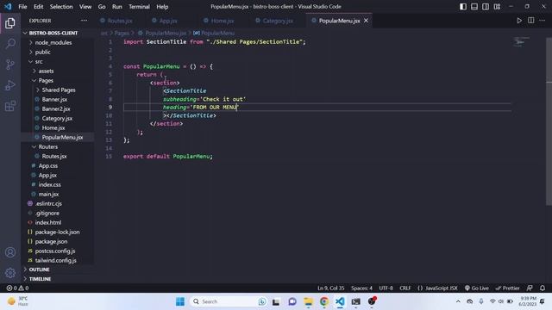
Task: Expand the node_modules folder
Action: [x=53, y=42]
